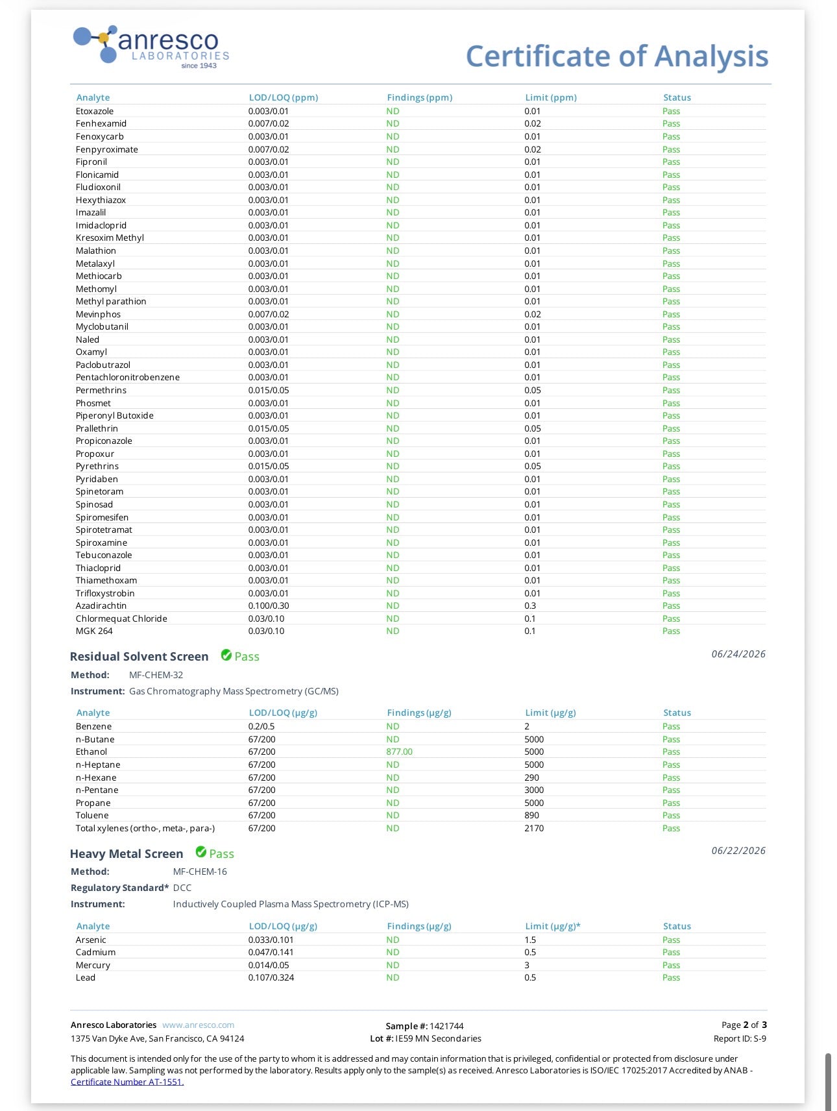Viewport: 837px width, 1111px height.
Task: Click the Analyte column header of pesticide table
Action: [x=93, y=97]
